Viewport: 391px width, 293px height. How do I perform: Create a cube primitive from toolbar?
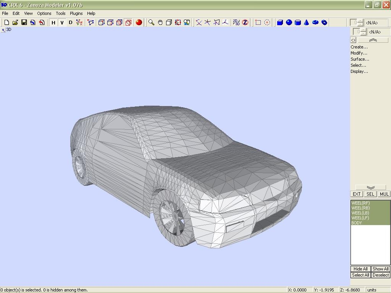click(280, 23)
